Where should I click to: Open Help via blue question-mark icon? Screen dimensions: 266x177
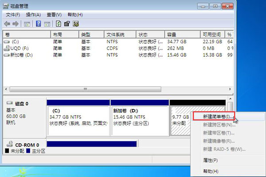[38, 23]
